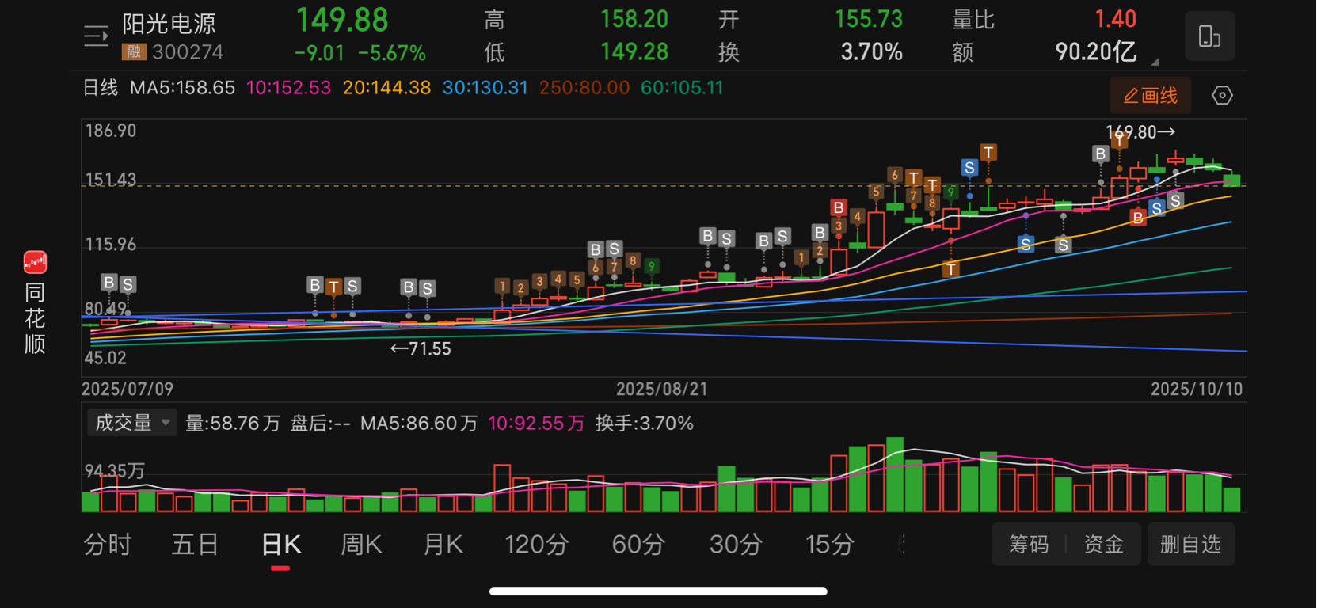Open the 成交量 indicator dropdown
This screenshot has width=1317, height=608.
[x=132, y=423]
